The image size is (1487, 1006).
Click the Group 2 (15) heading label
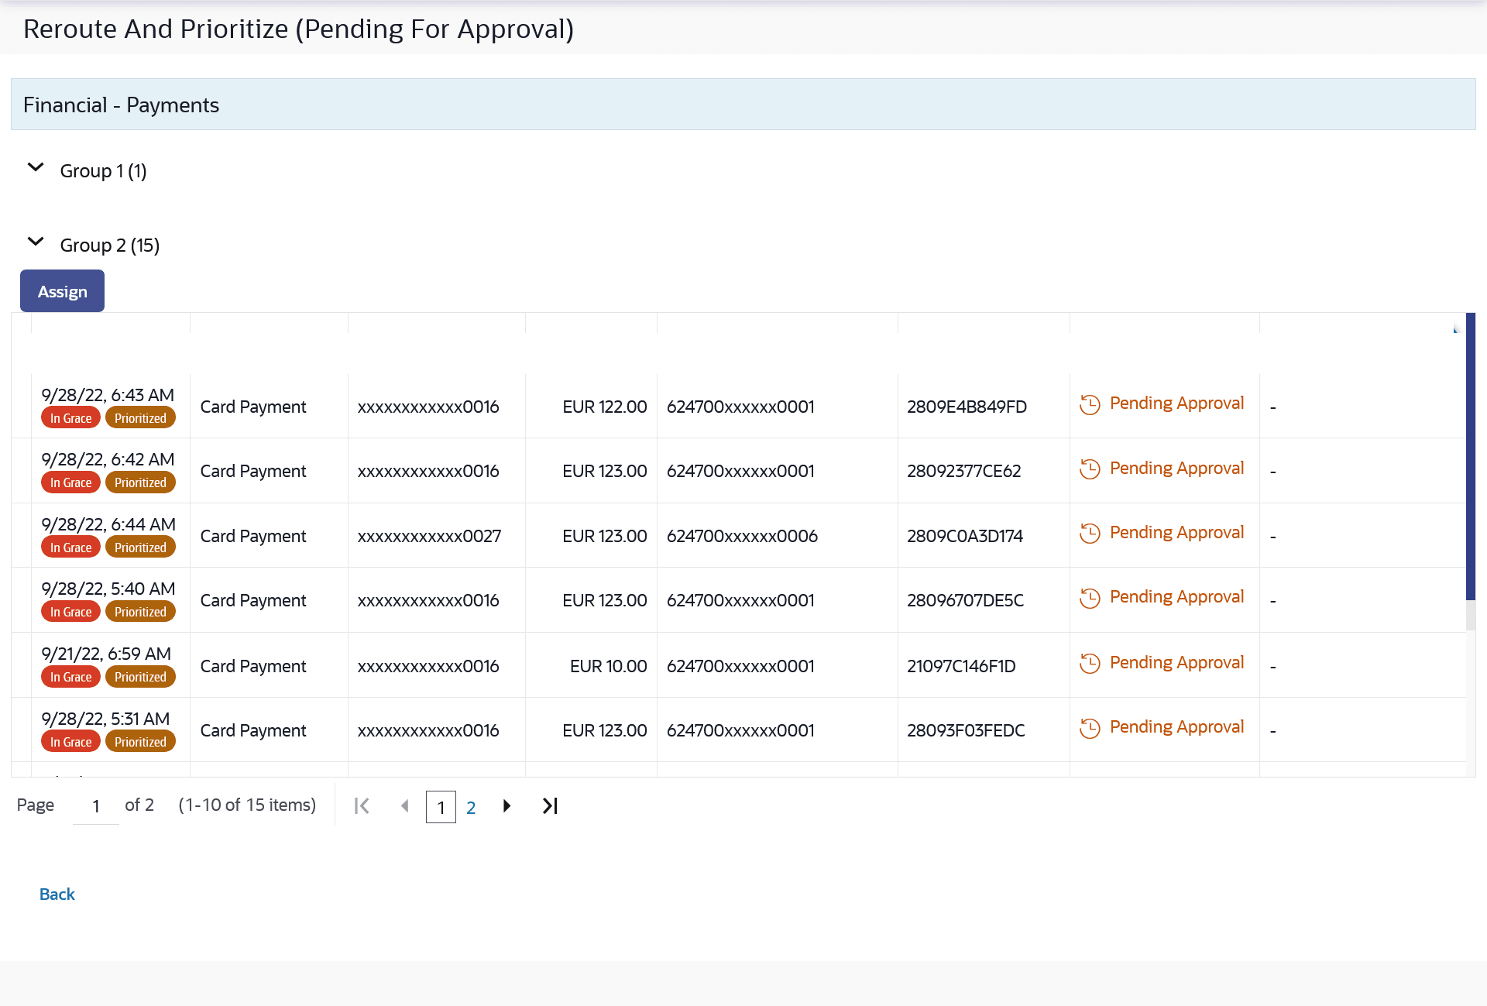click(x=110, y=245)
